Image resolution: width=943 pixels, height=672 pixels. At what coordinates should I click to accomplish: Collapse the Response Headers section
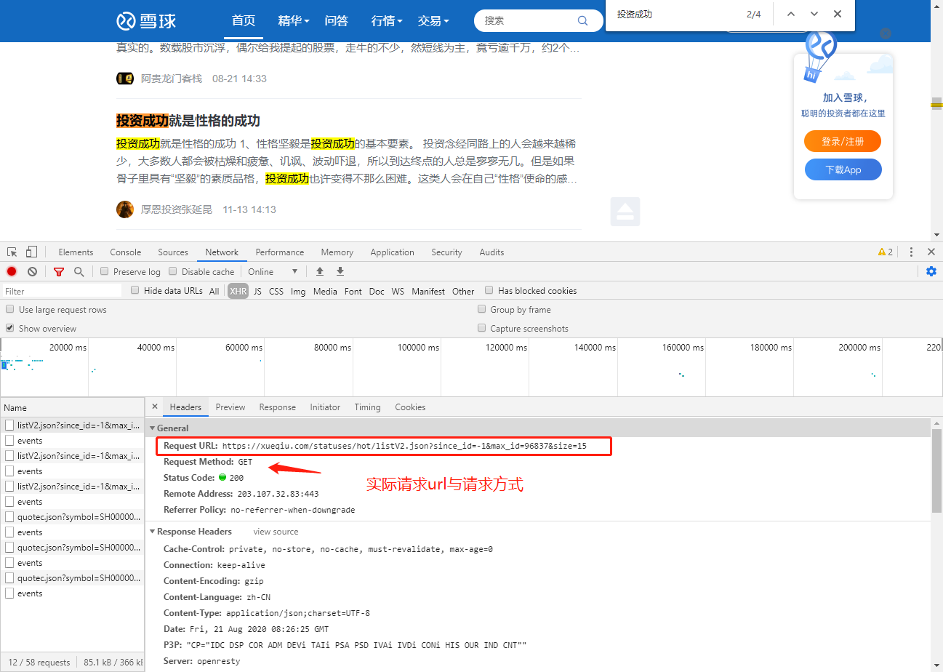(152, 531)
